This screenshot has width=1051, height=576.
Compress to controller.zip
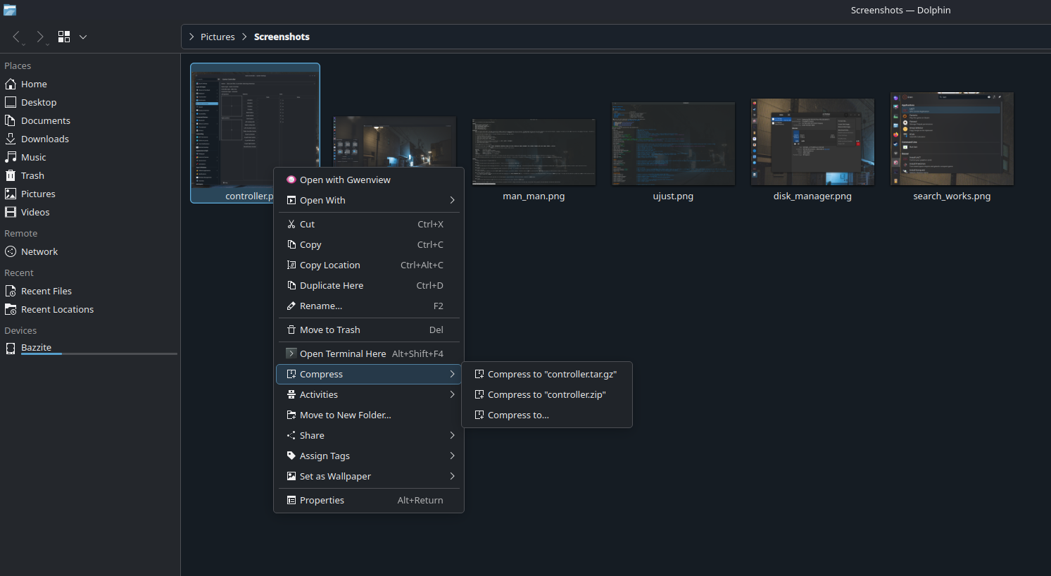click(546, 394)
